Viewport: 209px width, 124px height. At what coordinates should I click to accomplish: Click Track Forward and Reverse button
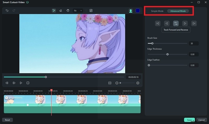pos(176,23)
